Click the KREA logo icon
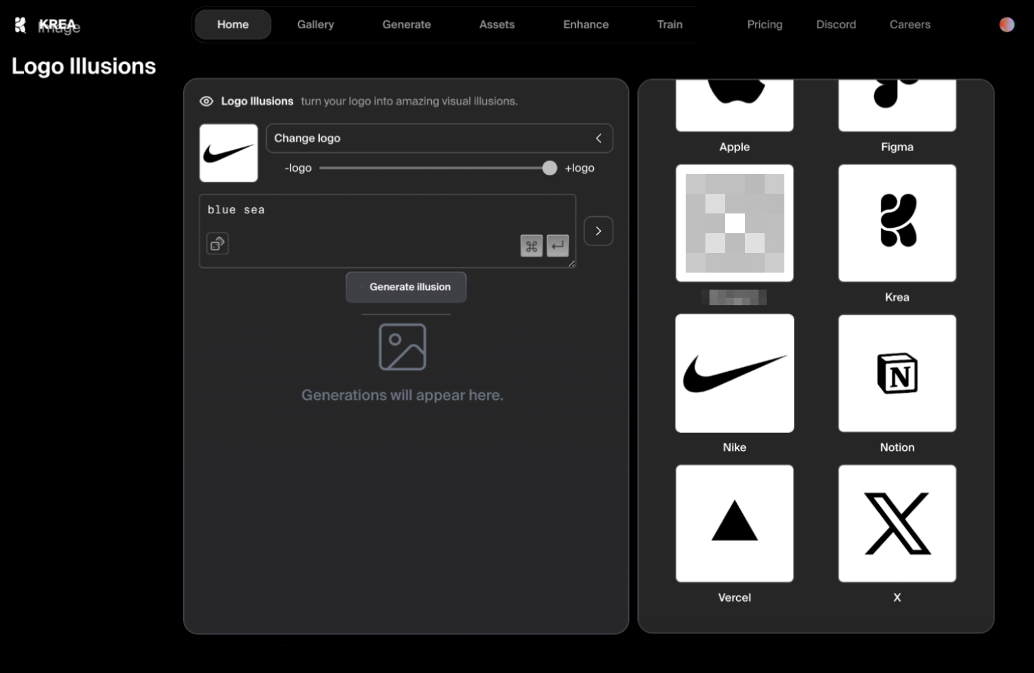 [20, 25]
